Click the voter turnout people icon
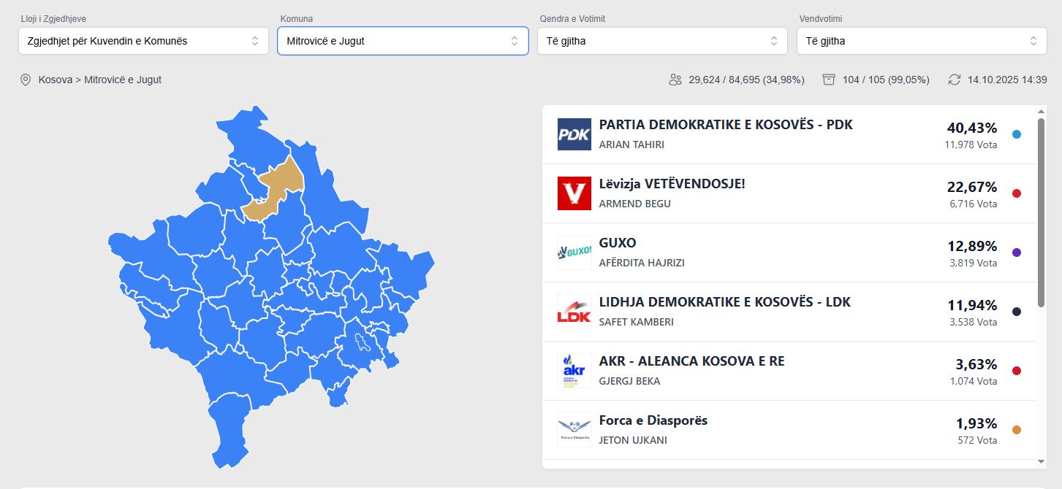Screen dimensions: 1062x489 coord(675,80)
